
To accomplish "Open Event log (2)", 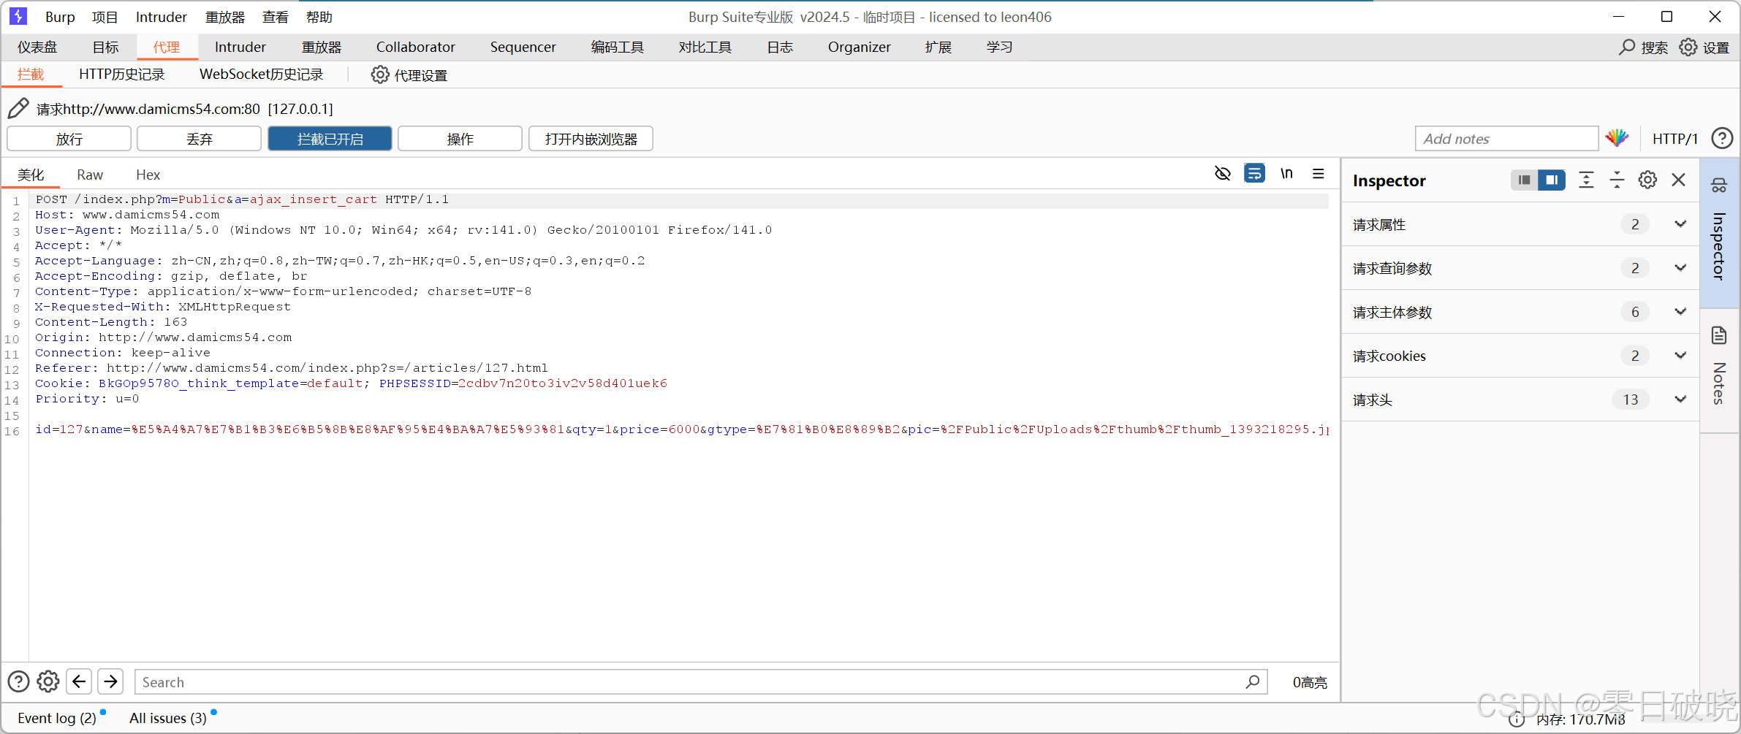I will coord(57,718).
